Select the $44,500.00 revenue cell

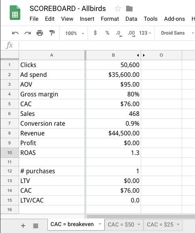coord(114,133)
